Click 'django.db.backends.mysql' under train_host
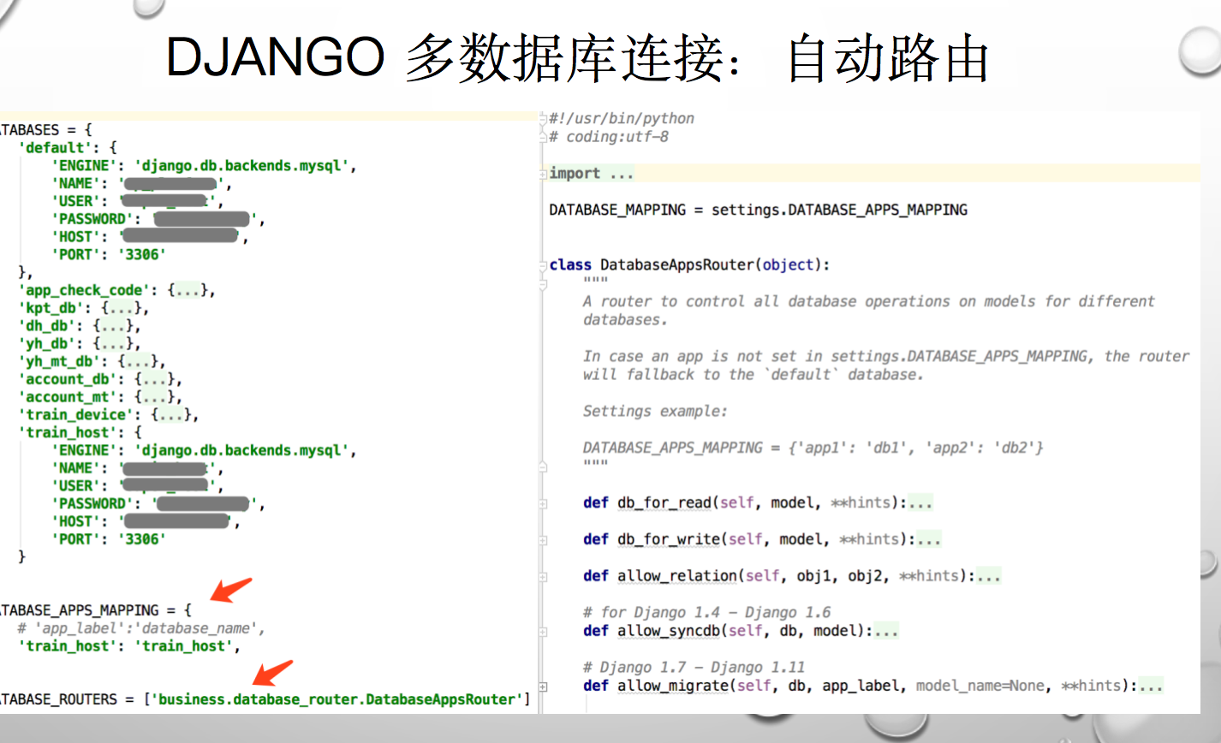The width and height of the screenshot is (1221, 743). tap(241, 450)
